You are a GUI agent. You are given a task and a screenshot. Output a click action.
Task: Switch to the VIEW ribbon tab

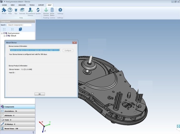pos(12,5)
